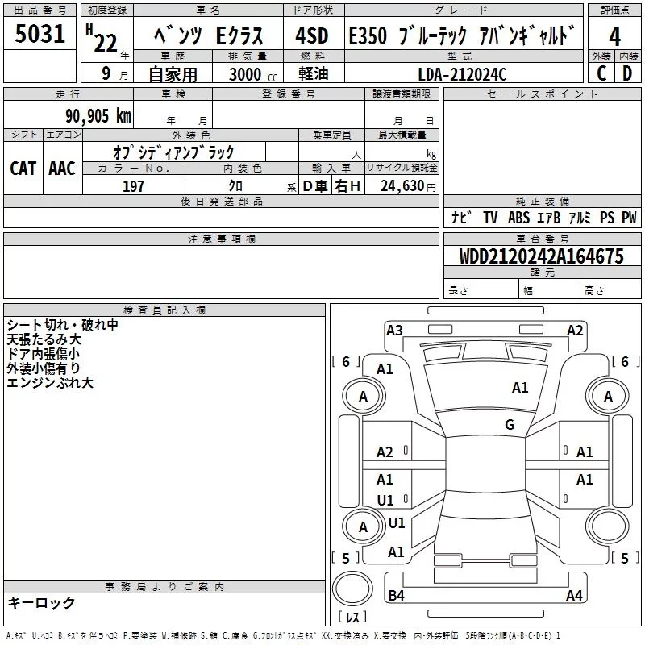645x645 pixels.
Task: Click the rear-left tire circle marked A
Action: tap(363, 526)
